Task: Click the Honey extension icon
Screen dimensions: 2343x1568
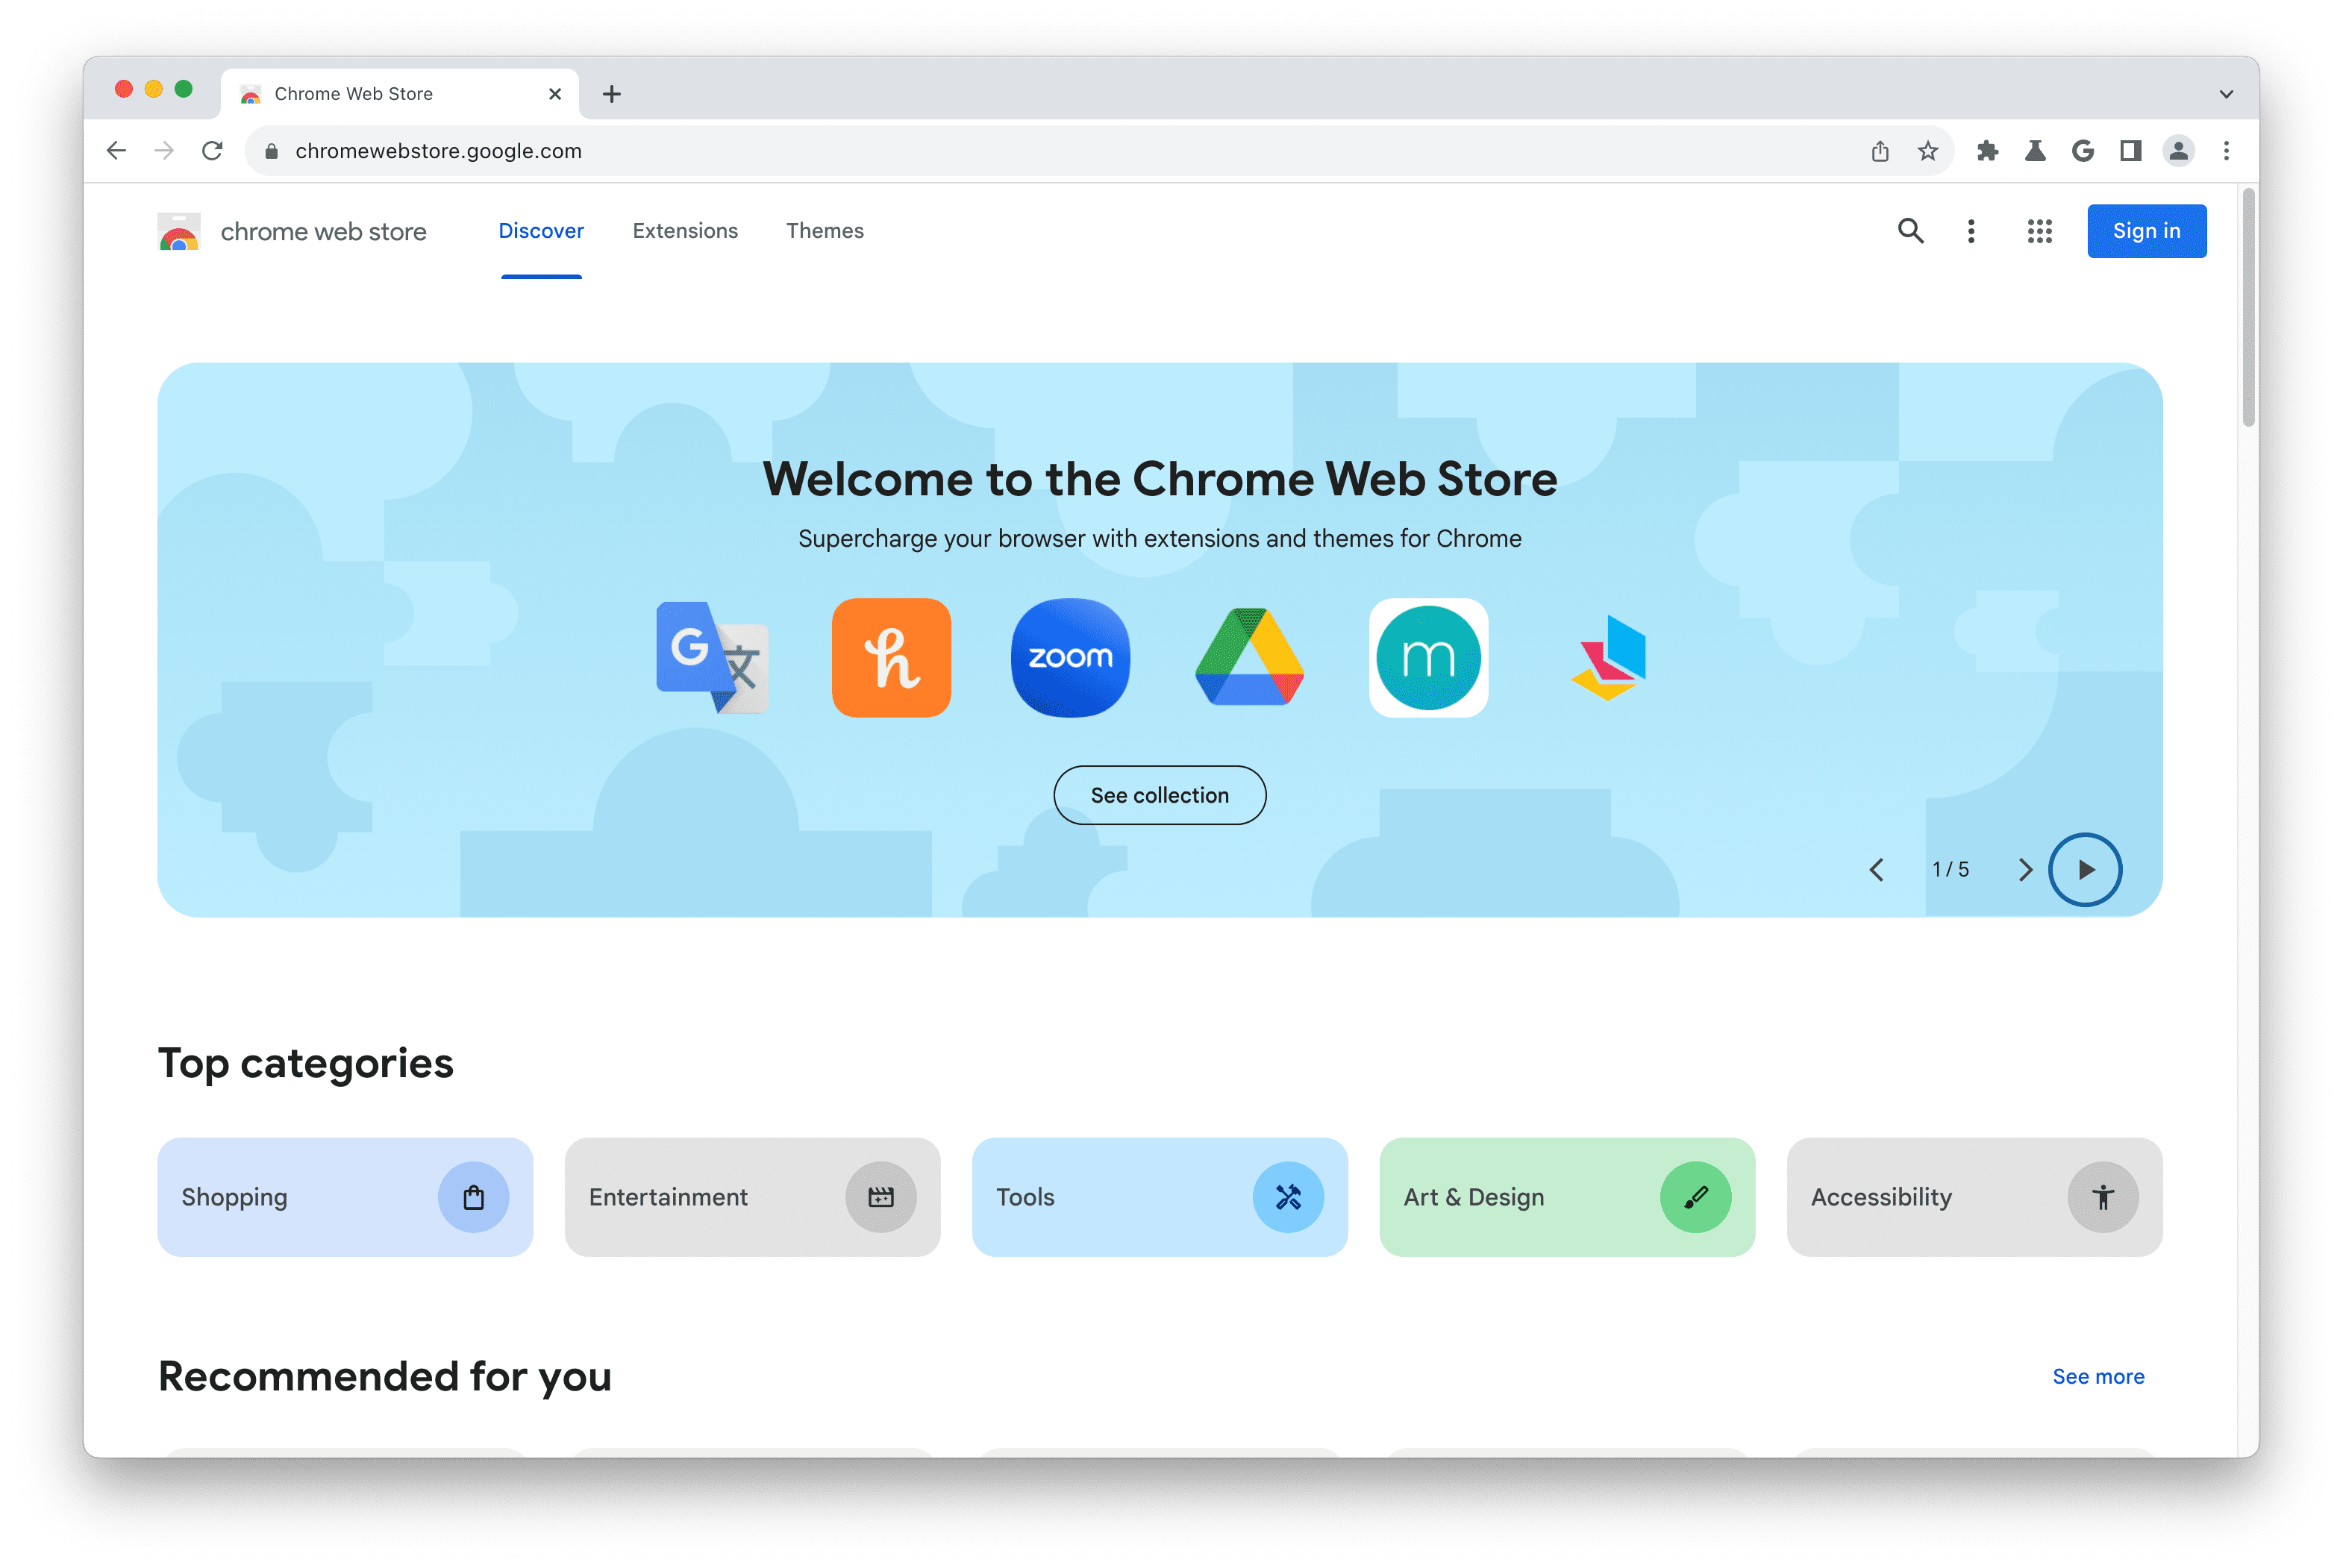Action: 891,656
